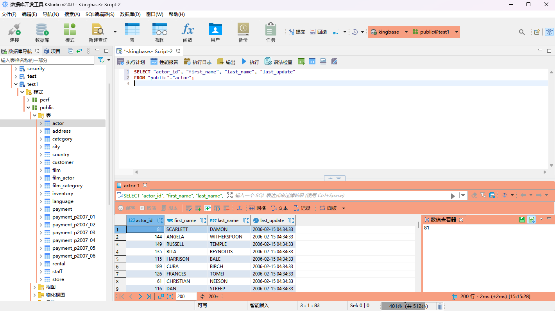This screenshot has width=555, height=311.
Task: Toggle 记录 (Record) view mode
Action: tap(302, 208)
